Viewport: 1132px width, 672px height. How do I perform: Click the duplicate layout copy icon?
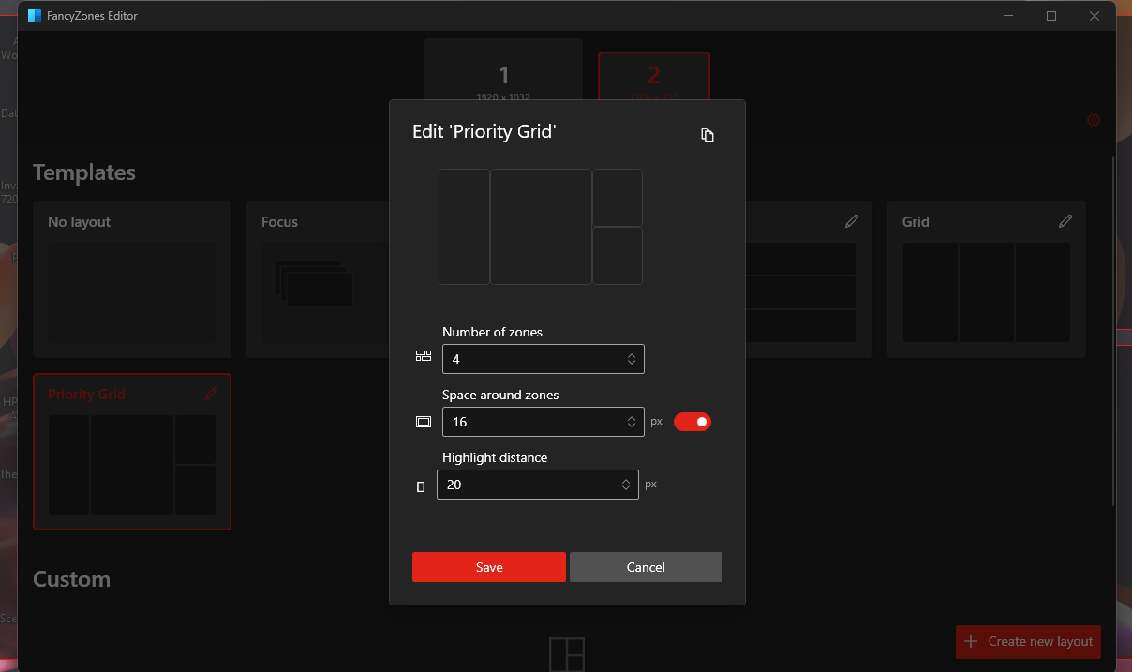pos(707,135)
